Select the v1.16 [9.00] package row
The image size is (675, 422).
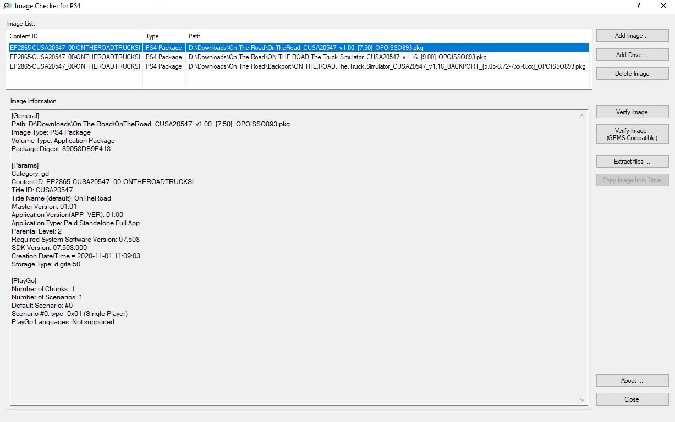[298, 57]
